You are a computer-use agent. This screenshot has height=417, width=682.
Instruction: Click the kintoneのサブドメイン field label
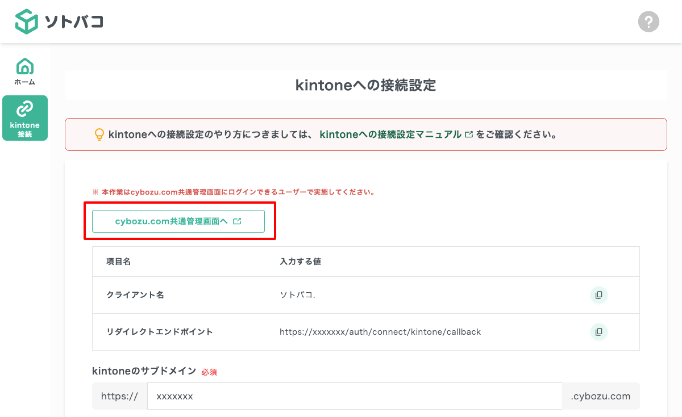144,371
